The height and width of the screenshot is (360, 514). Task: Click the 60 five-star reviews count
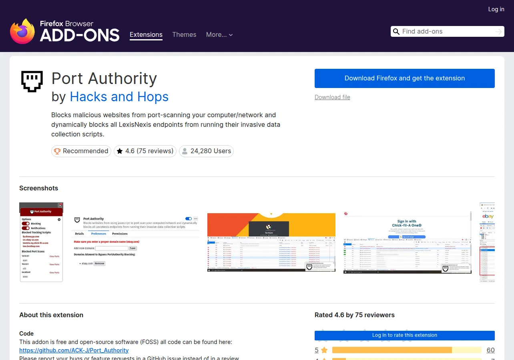[490, 350]
